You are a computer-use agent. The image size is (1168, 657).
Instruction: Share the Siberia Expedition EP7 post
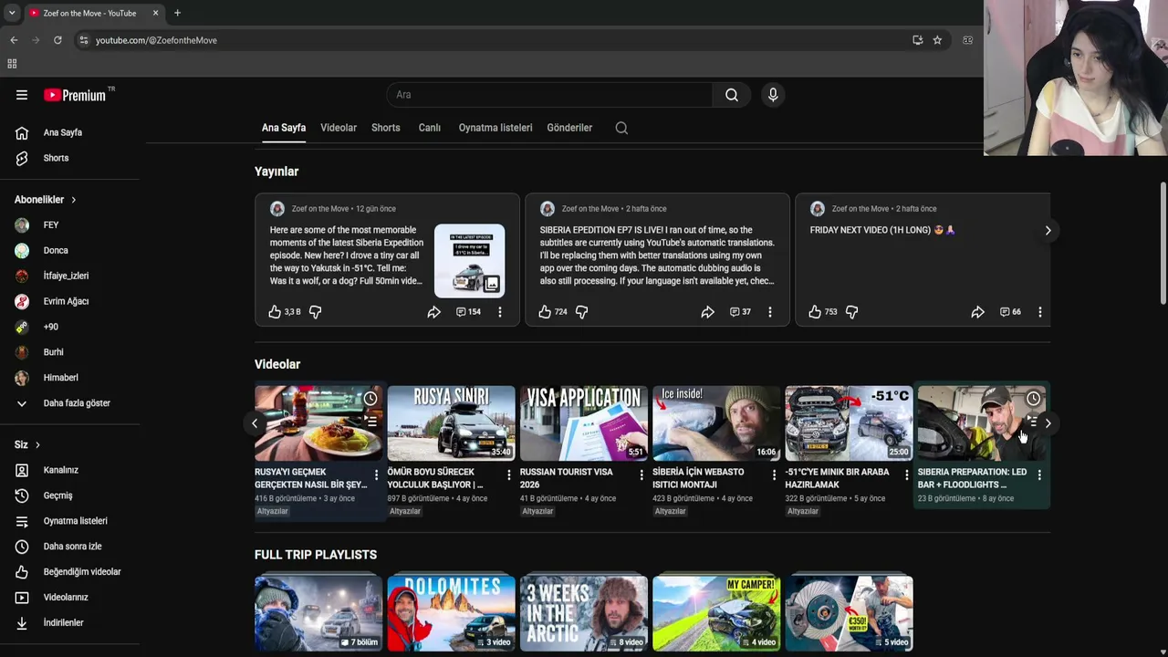(x=707, y=312)
